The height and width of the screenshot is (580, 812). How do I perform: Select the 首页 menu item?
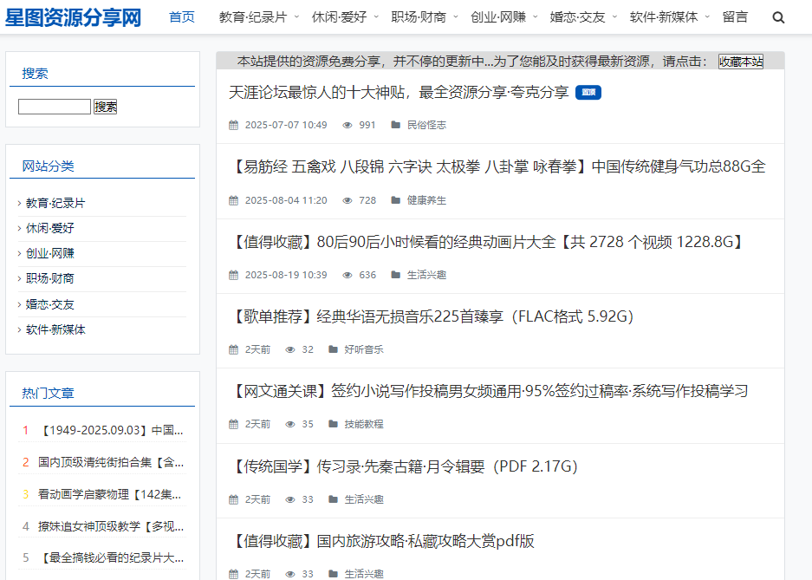(x=181, y=16)
